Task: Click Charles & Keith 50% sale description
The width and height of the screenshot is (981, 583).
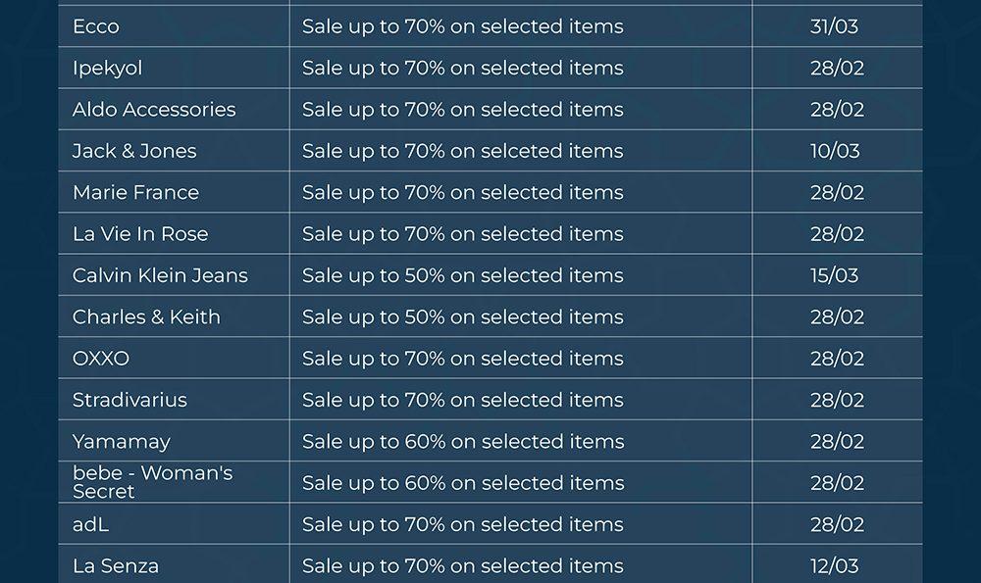Action: (x=462, y=316)
